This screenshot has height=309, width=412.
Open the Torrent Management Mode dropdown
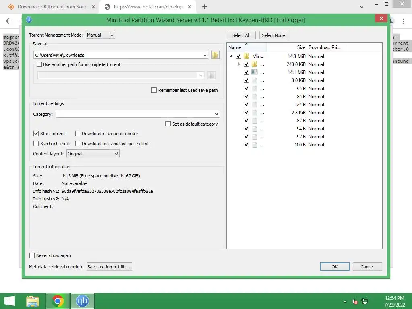click(x=100, y=35)
